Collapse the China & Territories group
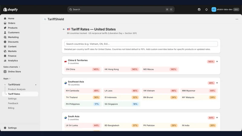Viewport: 242px width, 136px height. (217, 62)
